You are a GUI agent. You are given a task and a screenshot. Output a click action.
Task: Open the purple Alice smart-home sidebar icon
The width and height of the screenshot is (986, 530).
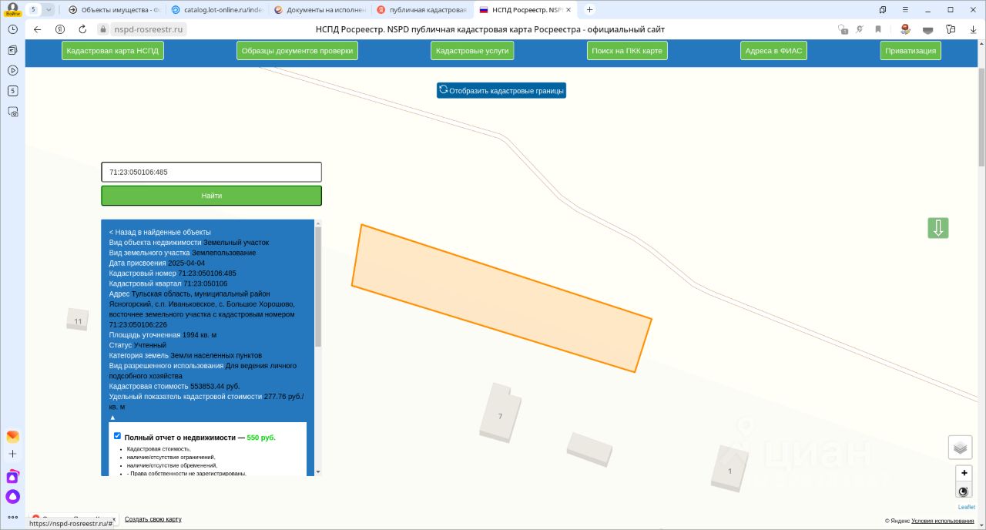tap(12, 477)
